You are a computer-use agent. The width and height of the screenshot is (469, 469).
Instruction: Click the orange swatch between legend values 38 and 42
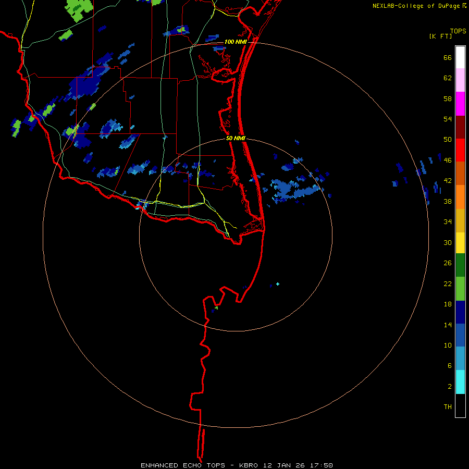click(460, 197)
